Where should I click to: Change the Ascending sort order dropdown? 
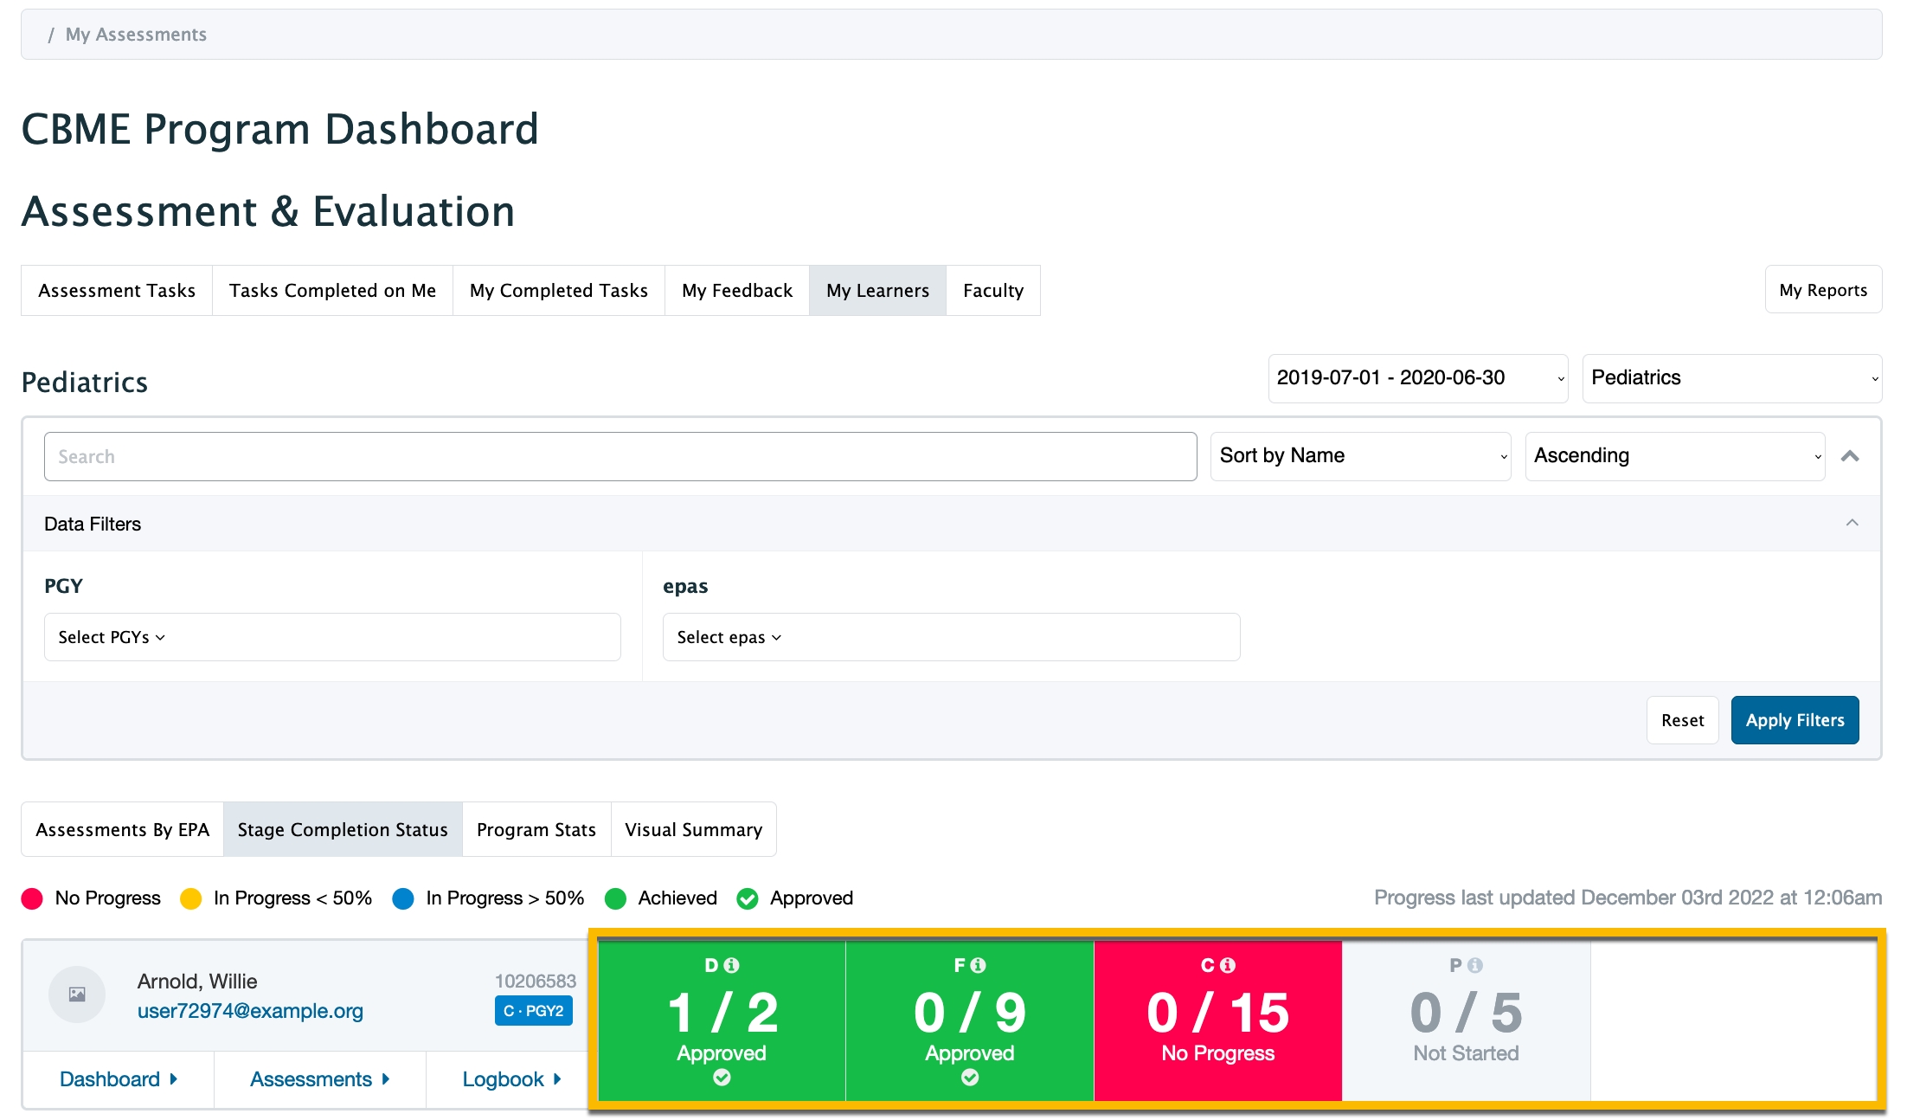[1674, 456]
